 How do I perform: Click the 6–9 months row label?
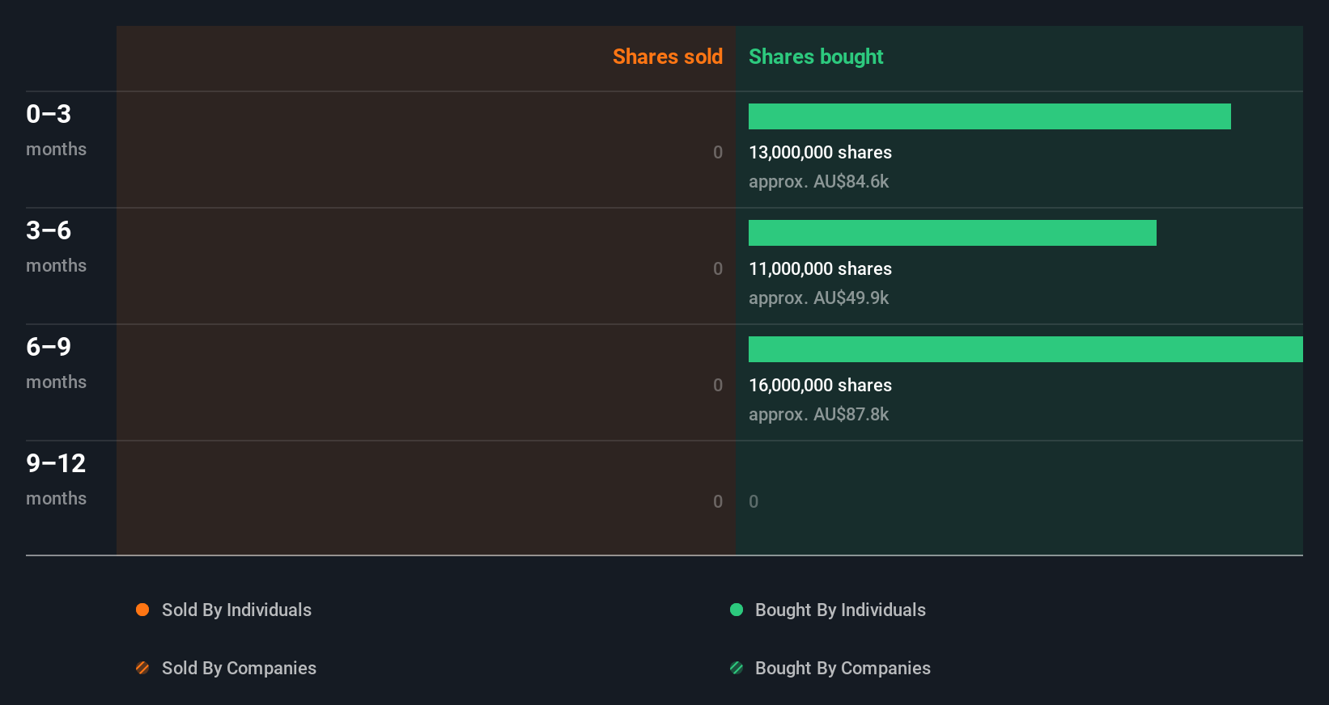click(56, 363)
